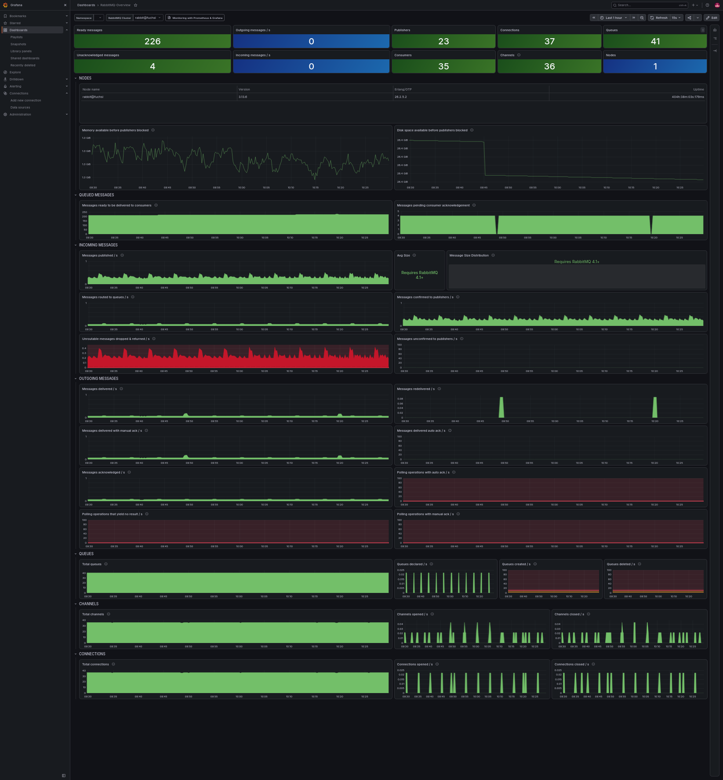The width and height of the screenshot is (723, 780).
Task: Click the export icon in the side toolbar
Action: coord(715,30)
